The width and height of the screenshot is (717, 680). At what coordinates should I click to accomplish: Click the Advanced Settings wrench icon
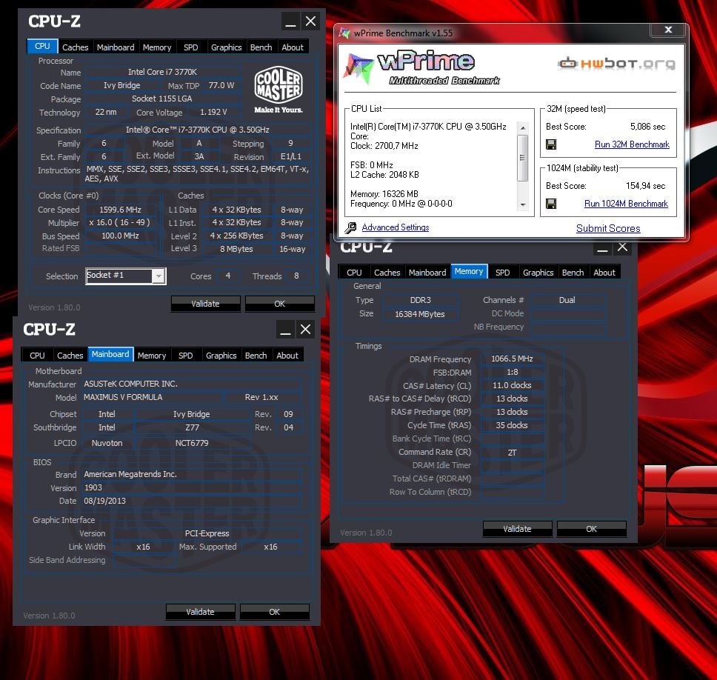[351, 227]
